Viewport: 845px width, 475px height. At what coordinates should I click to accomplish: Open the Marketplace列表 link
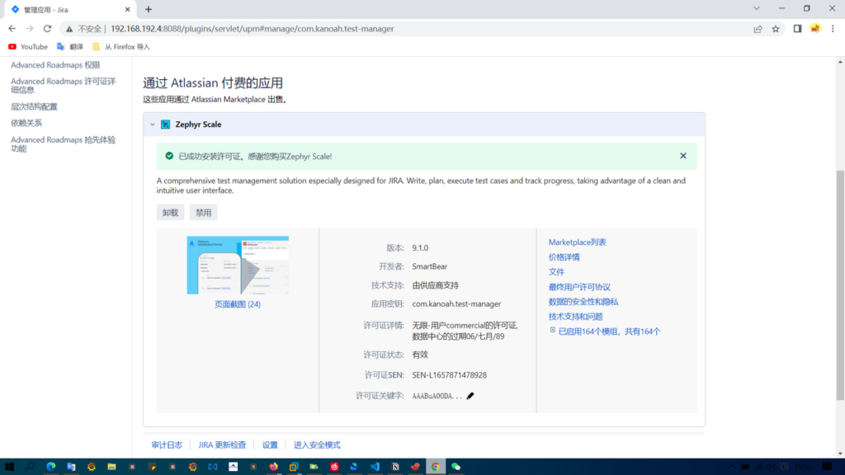(577, 242)
